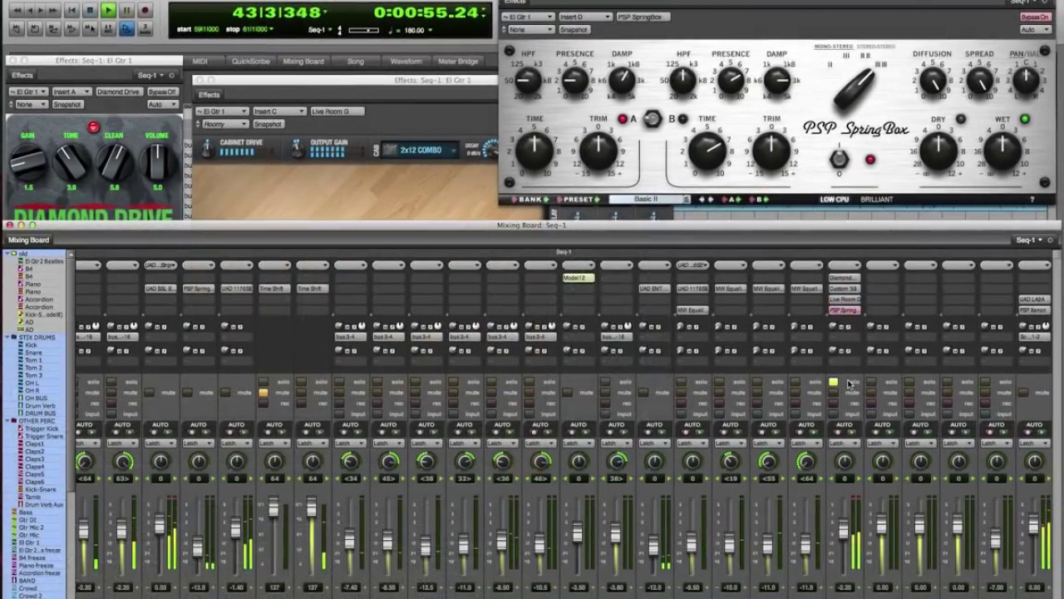Image resolution: width=1064 pixels, height=599 pixels.
Task: Select the Mixing Board tab beside QuickScribe
Action: [x=303, y=62]
